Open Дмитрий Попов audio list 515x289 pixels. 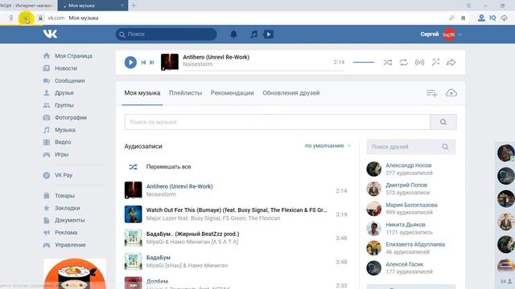pos(406,185)
